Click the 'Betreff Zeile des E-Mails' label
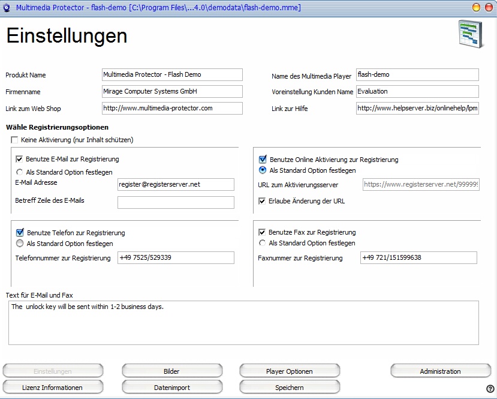 click(x=49, y=201)
